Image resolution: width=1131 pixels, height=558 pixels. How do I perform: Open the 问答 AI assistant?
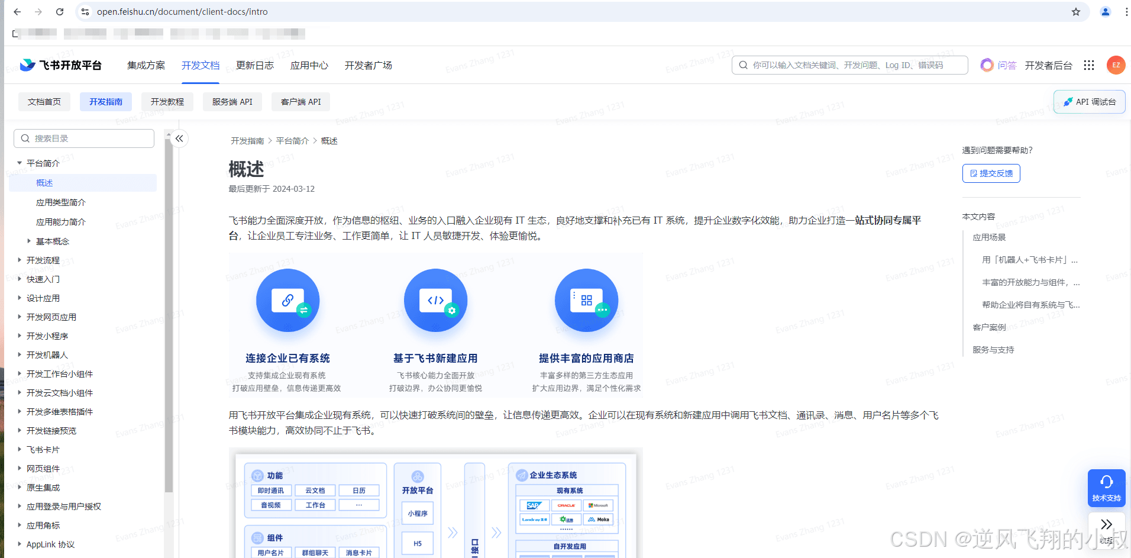998,65
